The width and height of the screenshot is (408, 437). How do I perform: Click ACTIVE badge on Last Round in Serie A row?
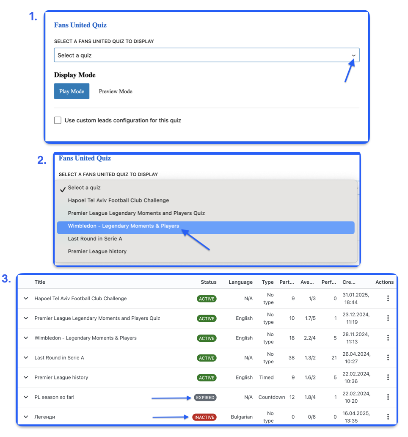207,358
